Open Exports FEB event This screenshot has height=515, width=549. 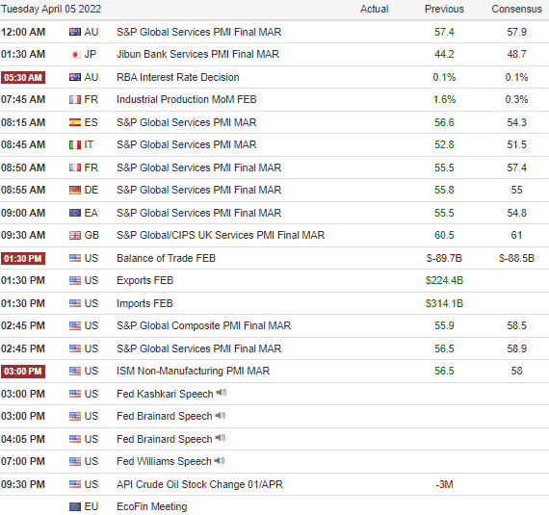pyautogui.click(x=144, y=280)
